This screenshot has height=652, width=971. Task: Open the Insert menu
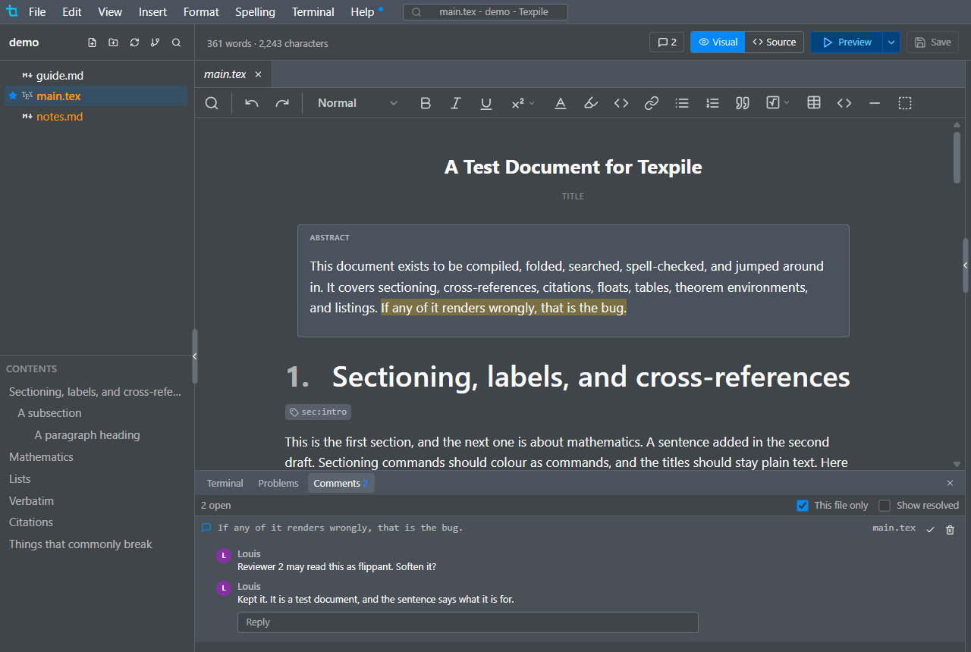click(x=153, y=12)
